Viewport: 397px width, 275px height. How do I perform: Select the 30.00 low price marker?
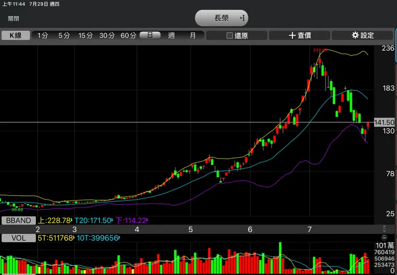coord(17,210)
